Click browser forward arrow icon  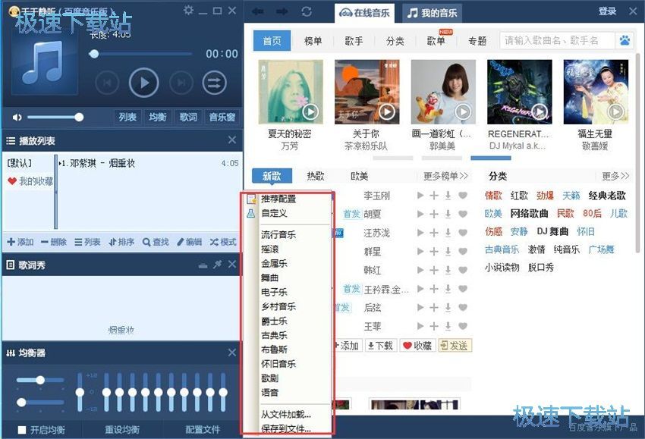click(x=282, y=11)
